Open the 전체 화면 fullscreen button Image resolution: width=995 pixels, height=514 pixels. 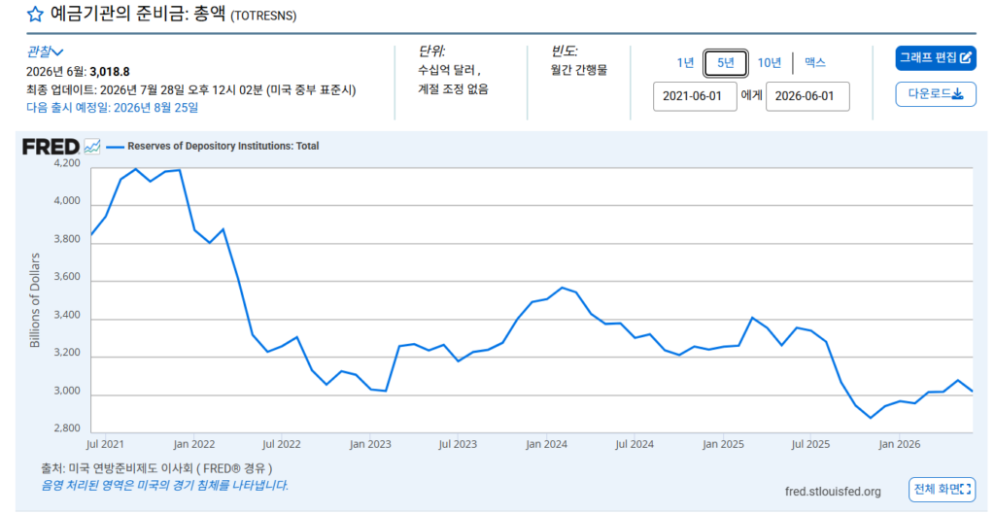click(x=942, y=489)
